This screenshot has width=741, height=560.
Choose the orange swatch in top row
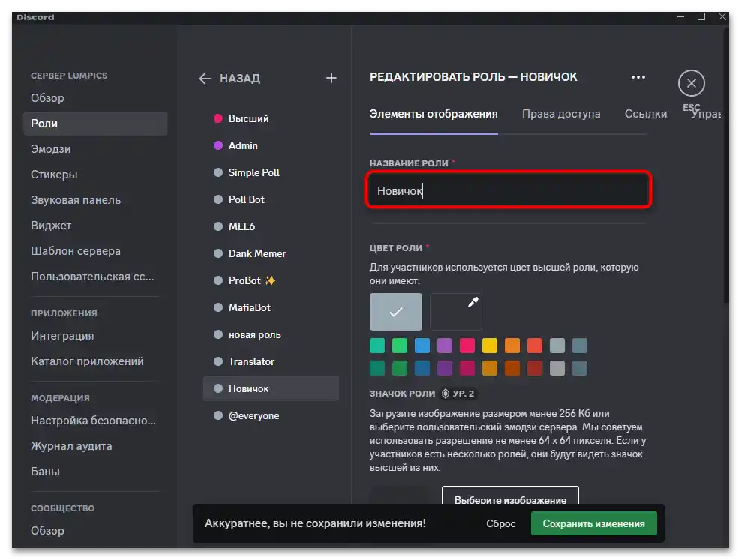coord(511,346)
